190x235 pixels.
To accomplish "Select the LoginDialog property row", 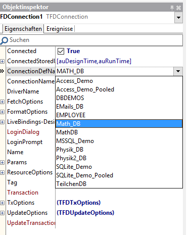I will click(31, 132).
